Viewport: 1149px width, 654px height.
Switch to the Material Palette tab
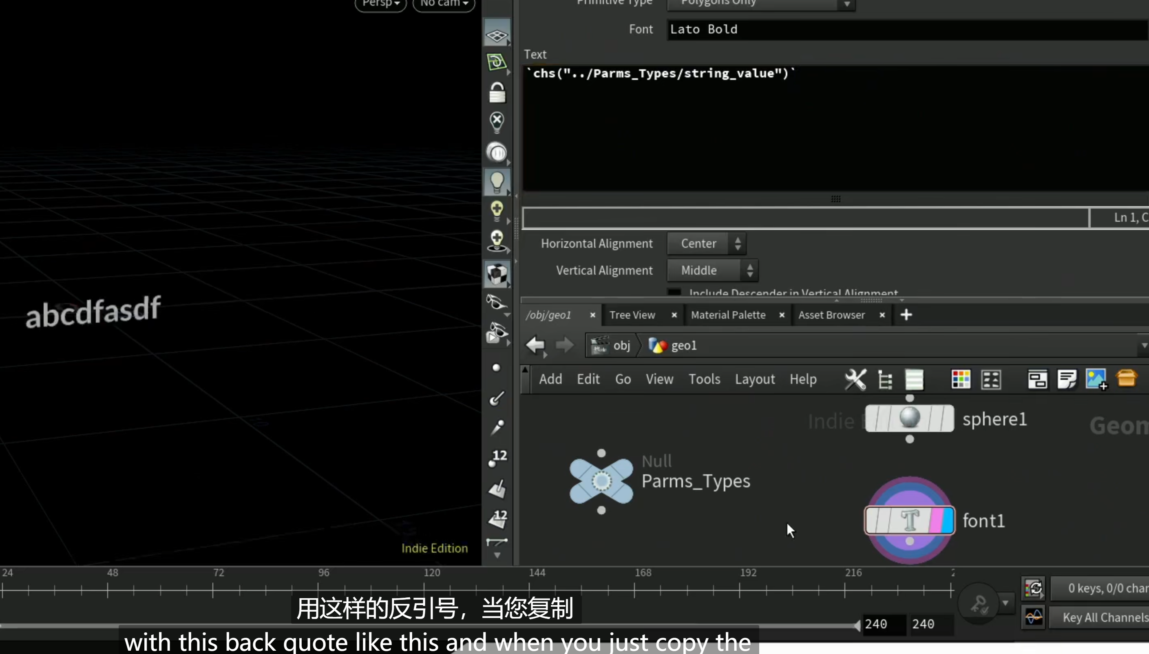728,315
